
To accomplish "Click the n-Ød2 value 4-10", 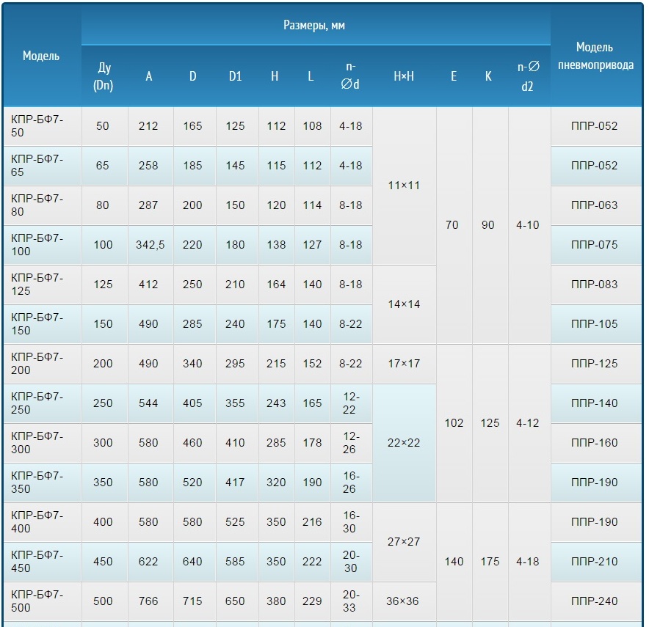I will coord(528,225).
